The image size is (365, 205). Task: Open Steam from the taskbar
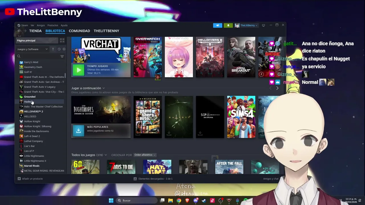[x=204, y=200]
